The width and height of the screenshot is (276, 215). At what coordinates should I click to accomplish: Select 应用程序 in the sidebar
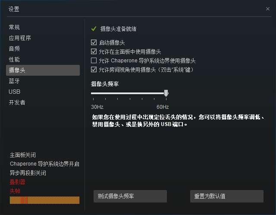pyautogui.click(x=20, y=38)
